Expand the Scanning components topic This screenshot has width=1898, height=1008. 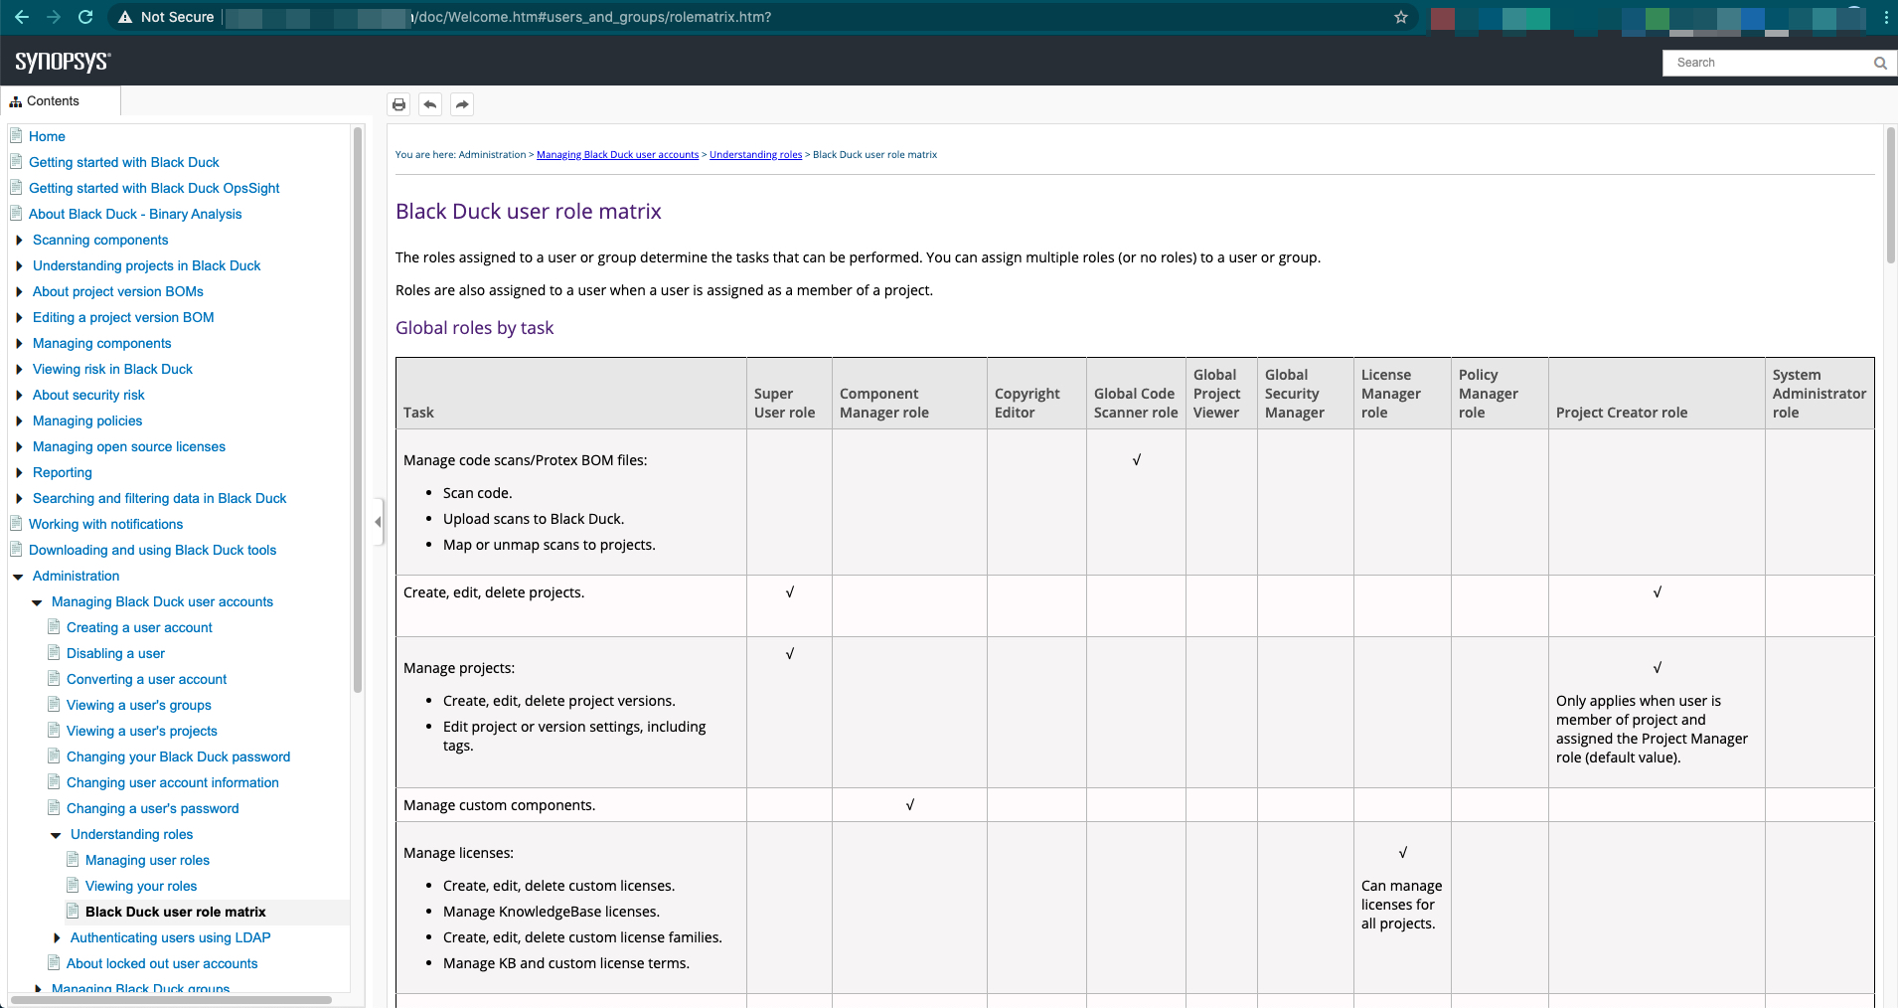19,240
